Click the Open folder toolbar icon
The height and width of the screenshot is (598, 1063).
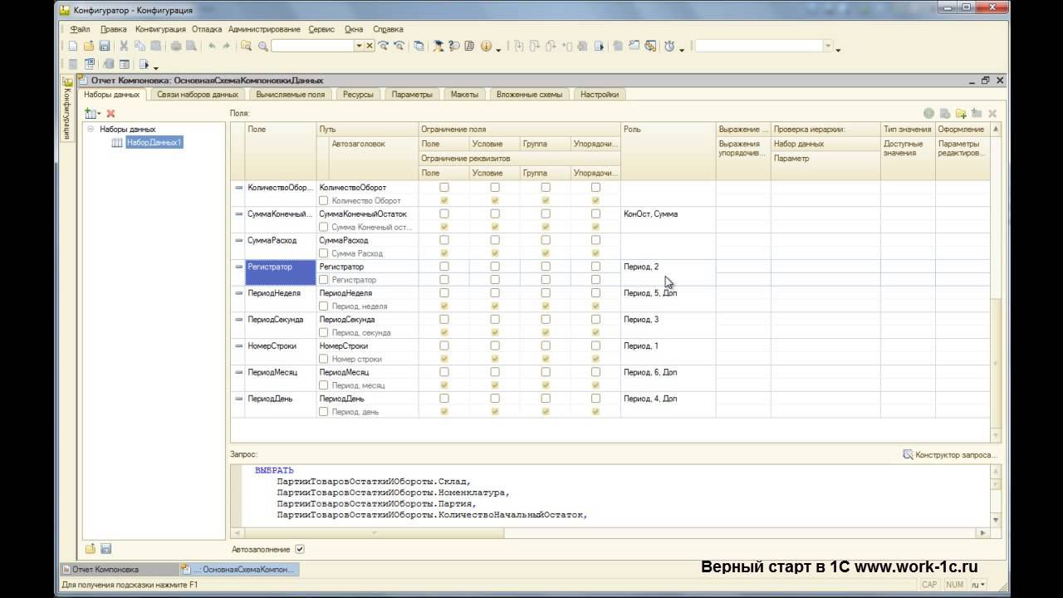tap(89, 47)
